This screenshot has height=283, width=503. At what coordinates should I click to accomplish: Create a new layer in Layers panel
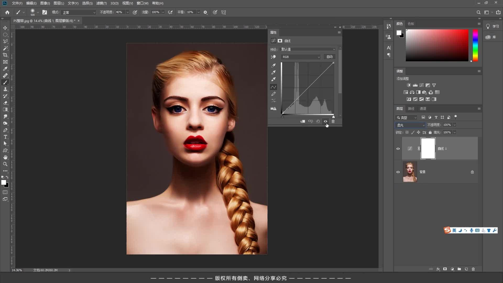(466, 269)
